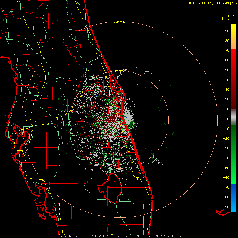Click the 40 value on velocity scale
The image size is (238, 238).
(227, 80)
